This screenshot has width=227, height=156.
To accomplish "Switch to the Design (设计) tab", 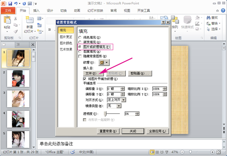I will [x=50, y=11].
